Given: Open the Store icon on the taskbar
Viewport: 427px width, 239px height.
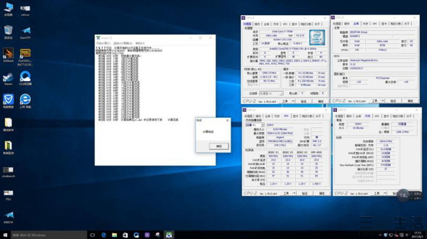Looking at the screenshot, I should 125,235.
